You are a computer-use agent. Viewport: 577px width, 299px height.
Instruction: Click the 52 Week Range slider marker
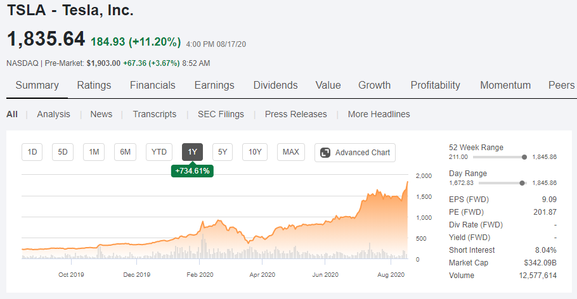(x=524, y=157)
